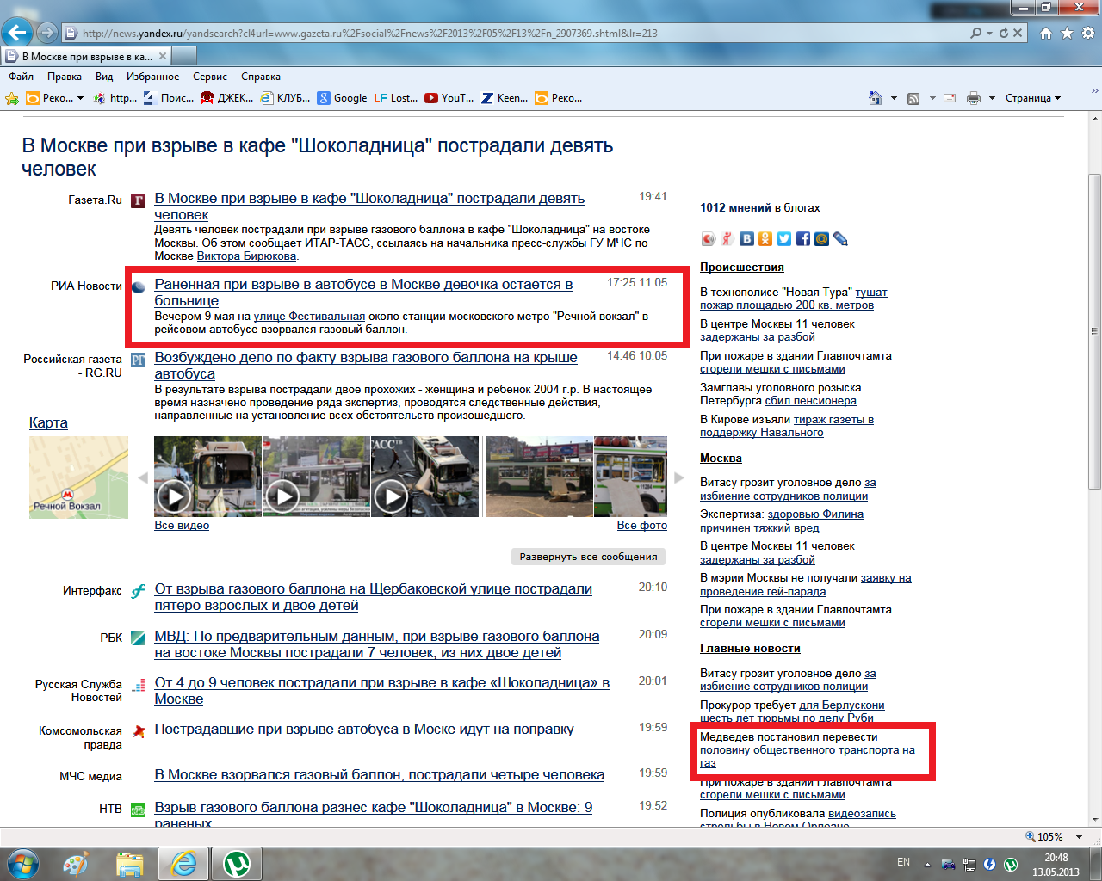Open the Все фото link
The width and height of the screenshot is (1102, 881).
pos(642,525)
